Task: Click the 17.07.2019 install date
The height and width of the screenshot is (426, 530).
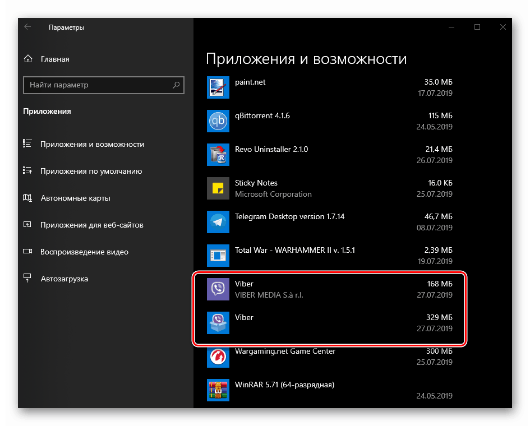Action: (435, 93)
